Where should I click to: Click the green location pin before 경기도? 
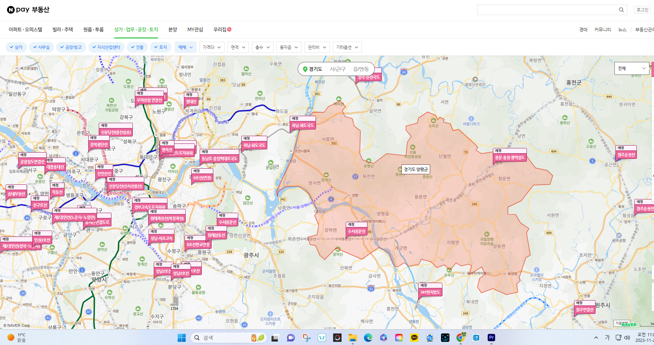tap(305, 69)
